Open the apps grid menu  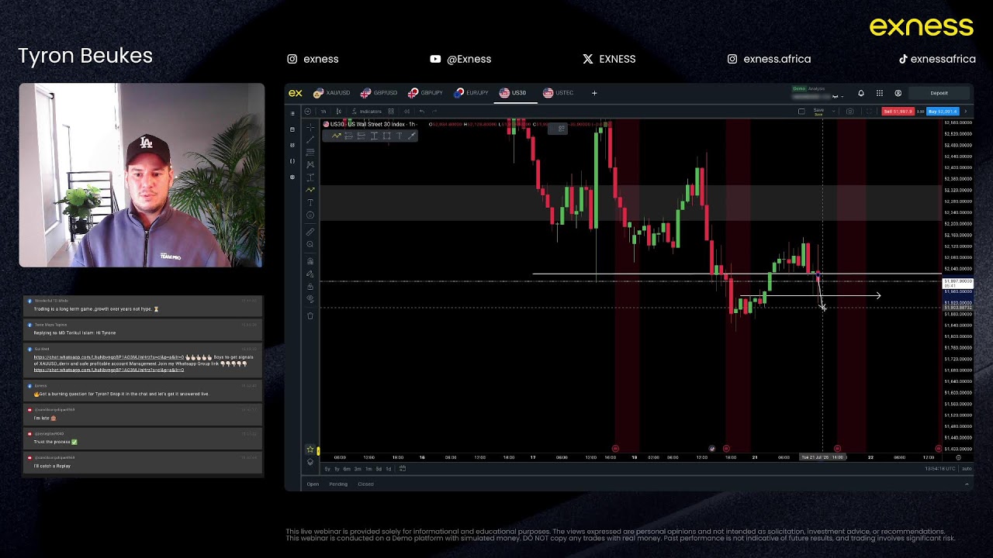click(880, 93)
